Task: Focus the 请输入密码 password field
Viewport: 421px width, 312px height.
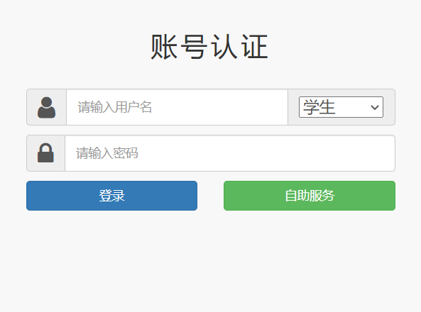Action: pos(230,153)
